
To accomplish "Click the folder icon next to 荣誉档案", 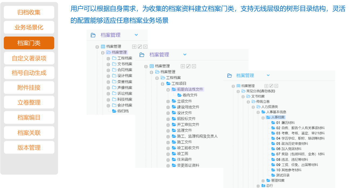I will coord(114,81).
